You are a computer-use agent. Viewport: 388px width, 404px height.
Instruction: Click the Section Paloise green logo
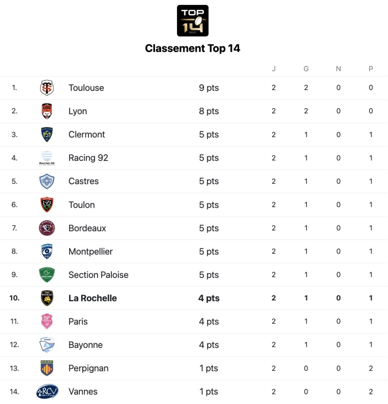pyautogui.click(x=47, y=275)
